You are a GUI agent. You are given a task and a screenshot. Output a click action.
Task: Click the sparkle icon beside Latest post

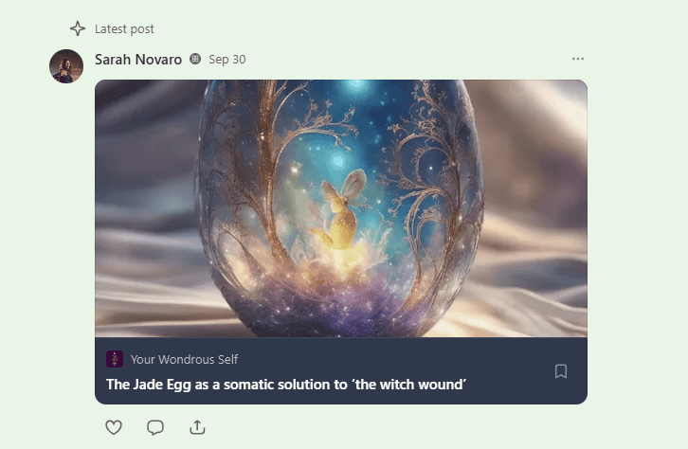coord(78,28)
